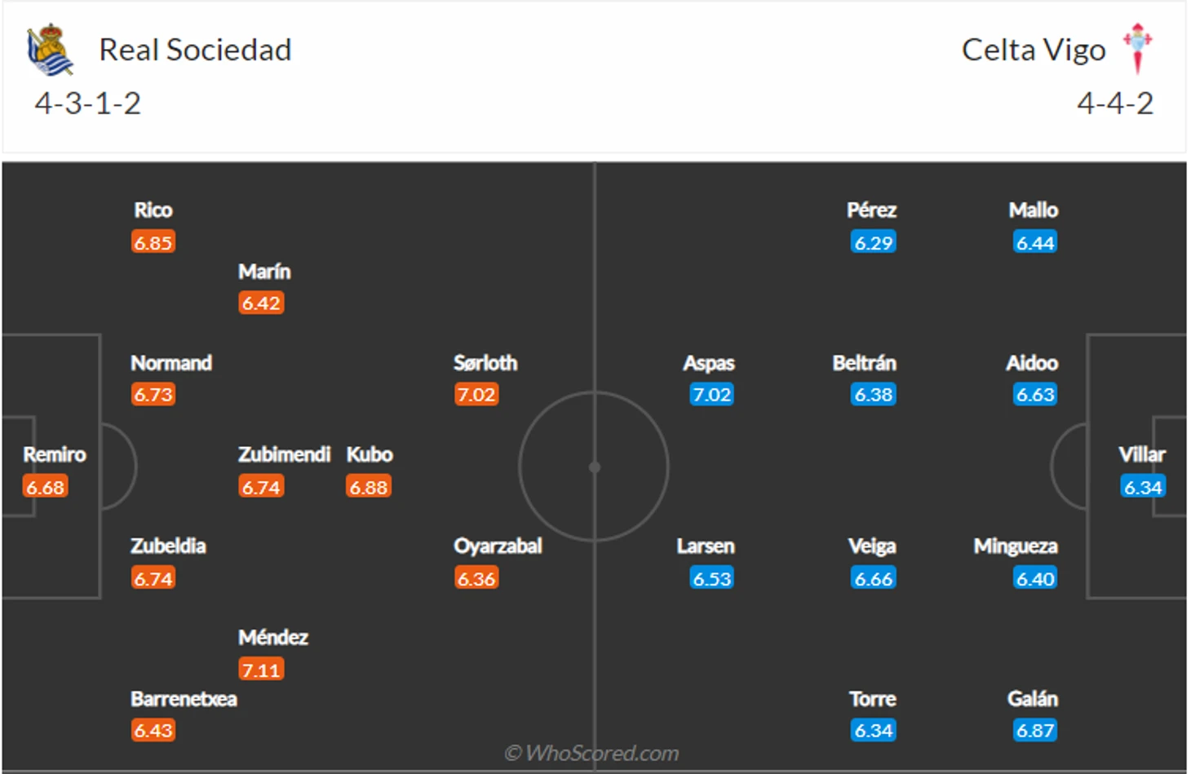Select Larsen's 6.53 rating badge
1191x774 pixels.
(711, 578)
